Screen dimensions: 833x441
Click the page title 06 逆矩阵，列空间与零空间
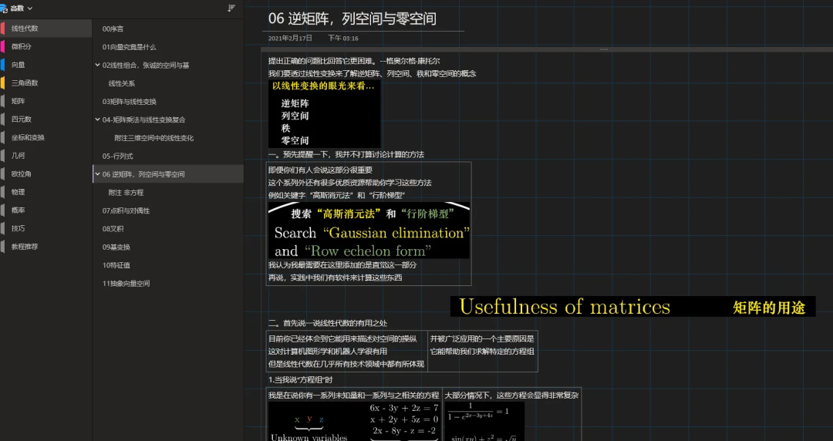coord(352,19)
